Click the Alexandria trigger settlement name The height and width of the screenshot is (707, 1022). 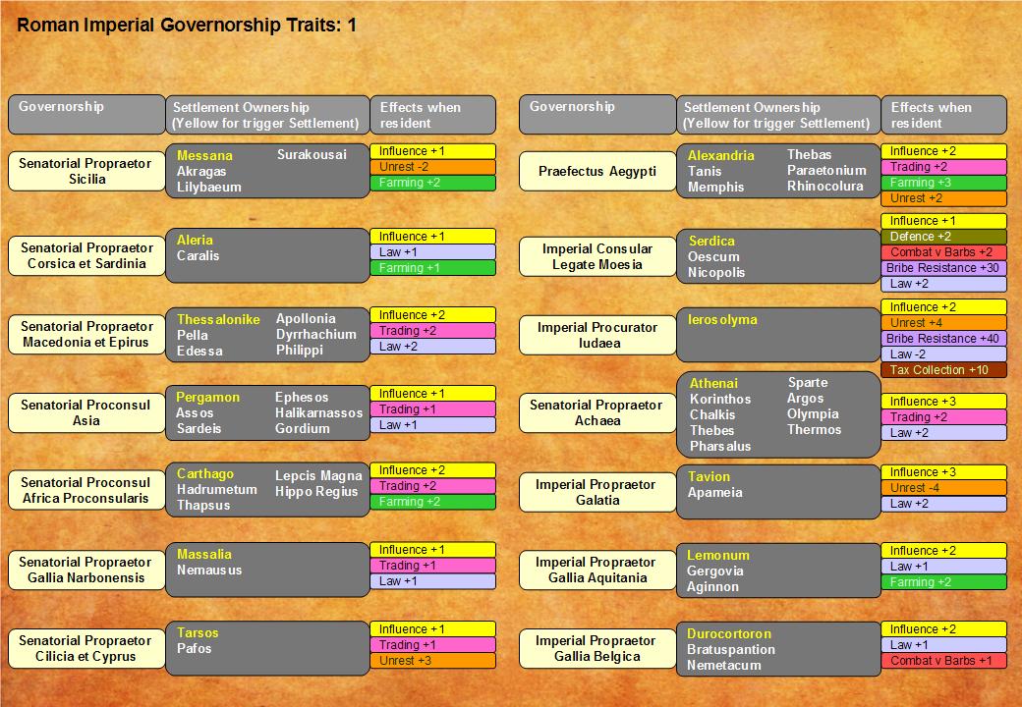coord(721,155)
